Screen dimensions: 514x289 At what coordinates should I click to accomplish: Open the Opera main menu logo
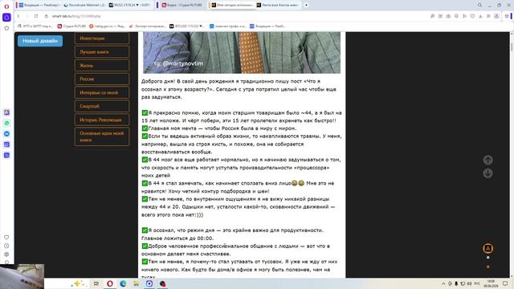tap(6, 6)
